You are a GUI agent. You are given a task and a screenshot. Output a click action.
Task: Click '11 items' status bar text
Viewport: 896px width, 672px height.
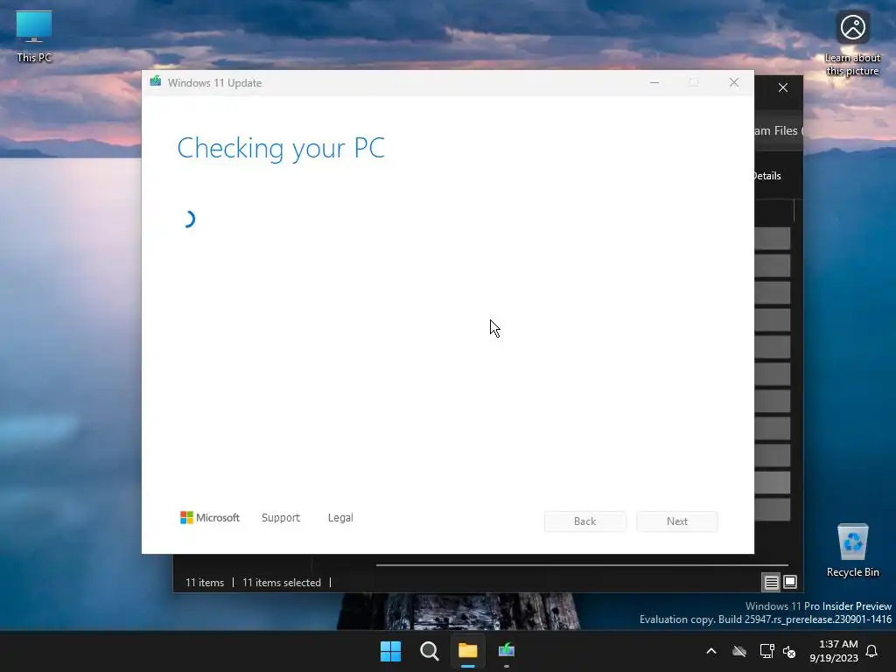coord(205,583)
